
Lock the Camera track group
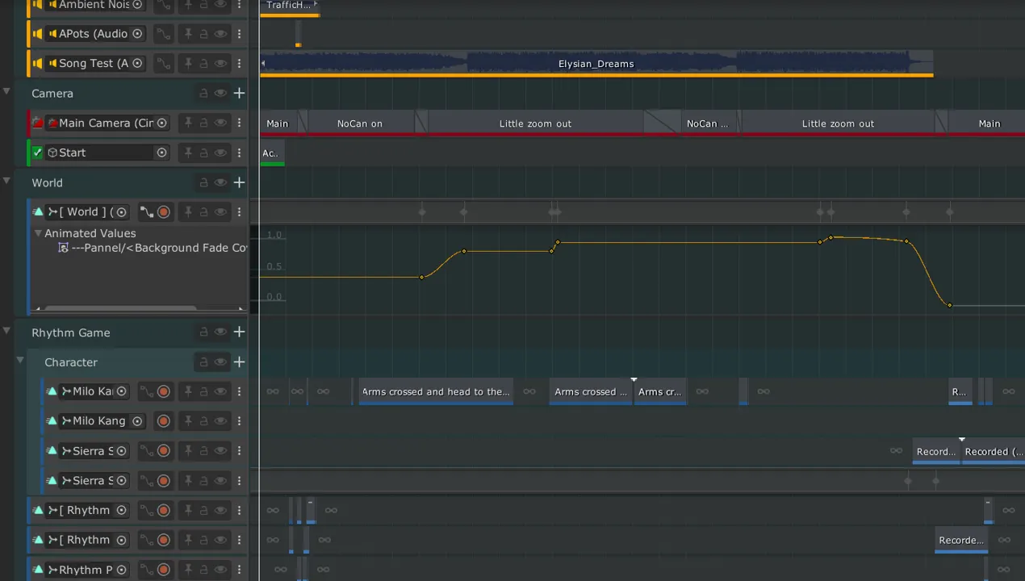[x=204, y=94]
